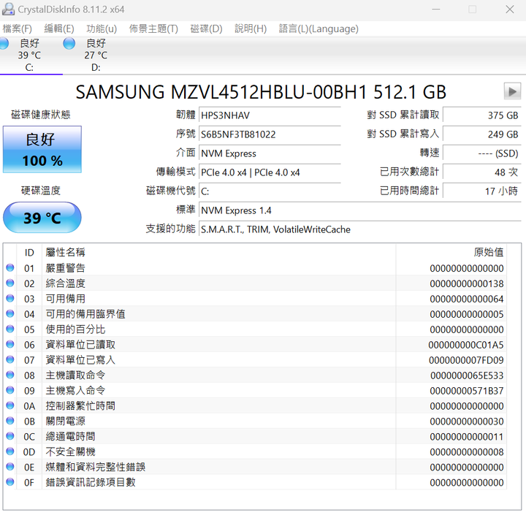Click status orb of attribute 08 主機讀取命令
The height and width of the screenshot is (515, 526).
[10, 375]
